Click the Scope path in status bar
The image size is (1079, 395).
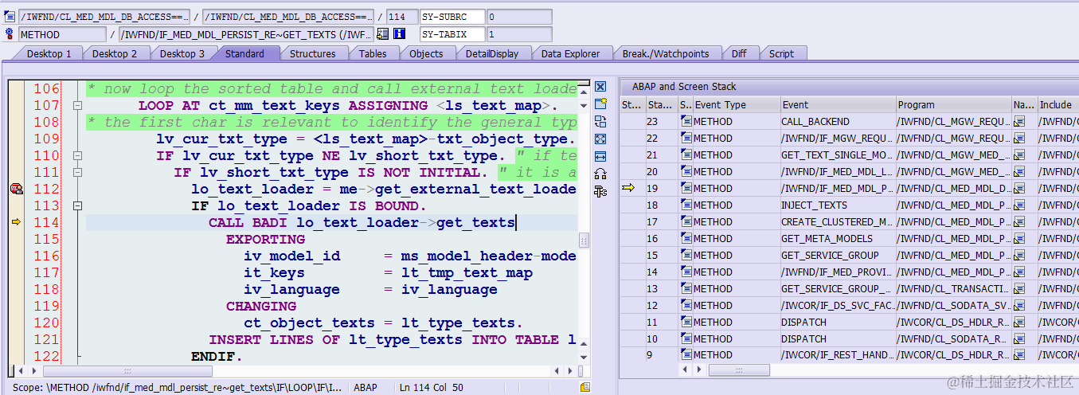pos(178,388)
